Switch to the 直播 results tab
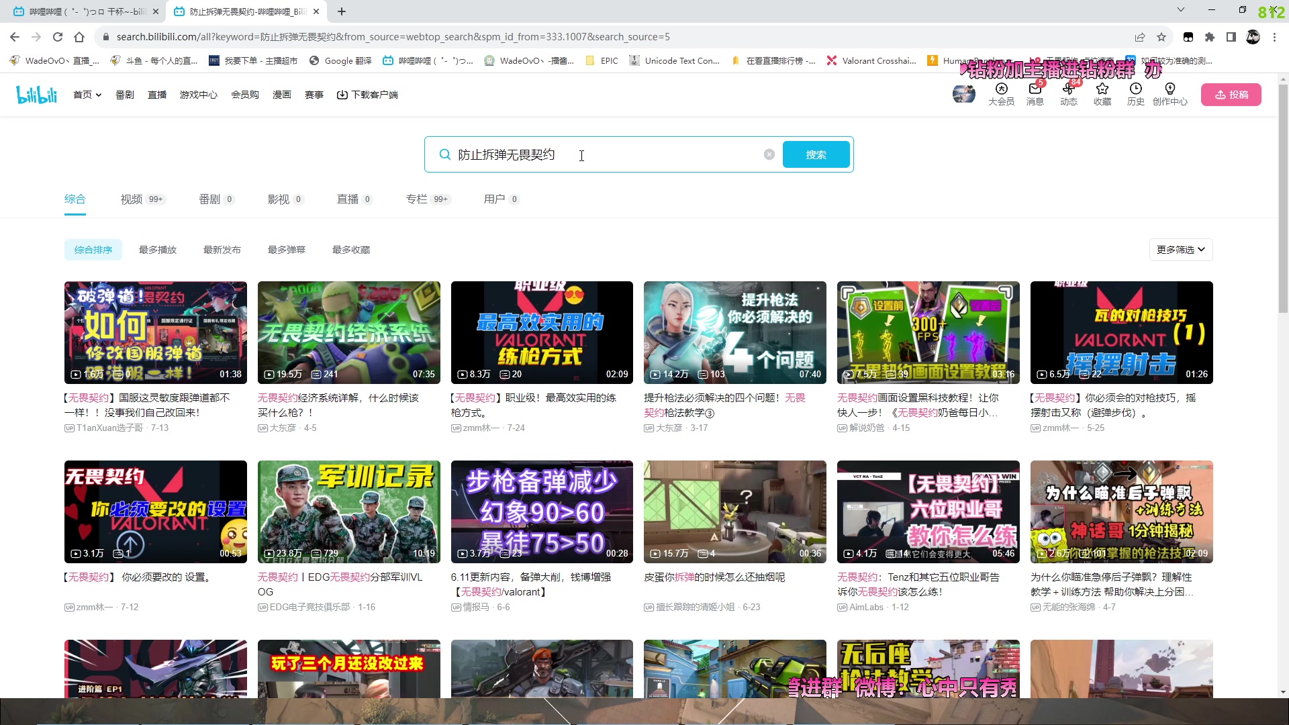The width and height of the screenshot is (1289, 725). click(354, 199)
